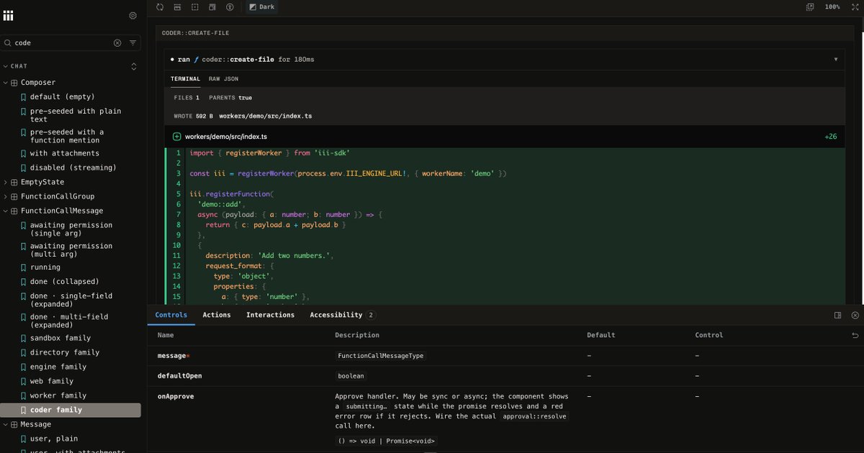
Task: Open 'pre-seeded with a function mention' story
Action: click(x=67, y=136)
